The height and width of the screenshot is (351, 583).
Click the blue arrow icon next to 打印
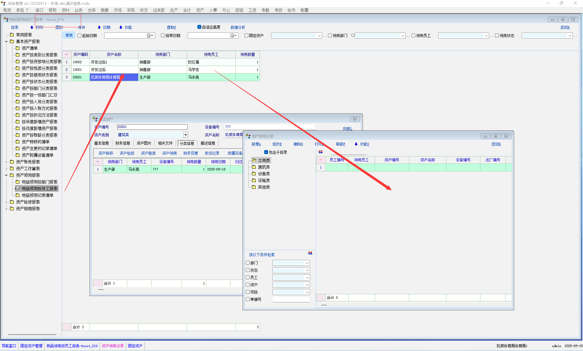32,27
